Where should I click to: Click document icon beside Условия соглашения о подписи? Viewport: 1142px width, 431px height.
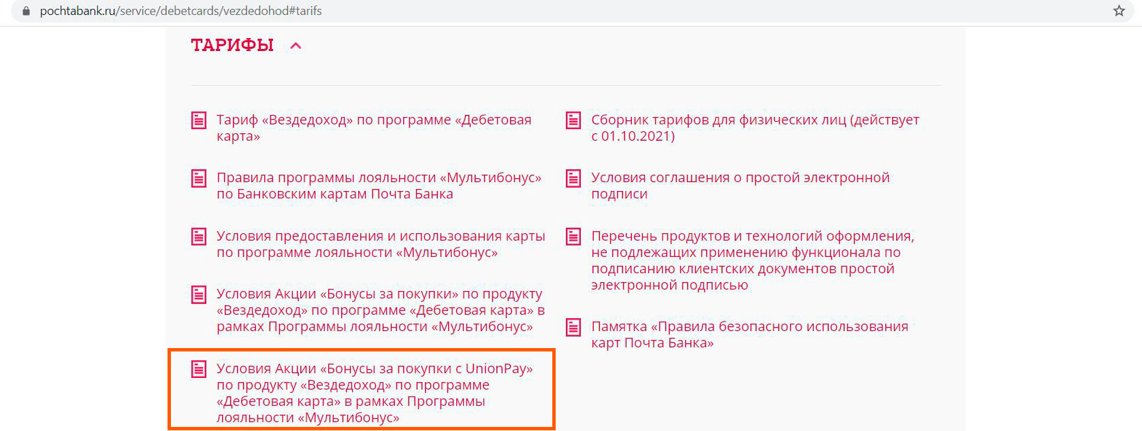click(573, 178)
